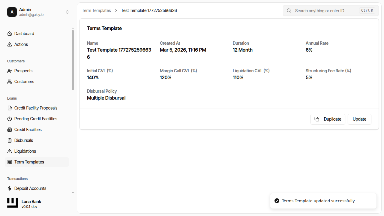Viewport: 384px width, 216px height.
Task: Expand the Admin account switcher chevron
Action: tap(67, 12)
